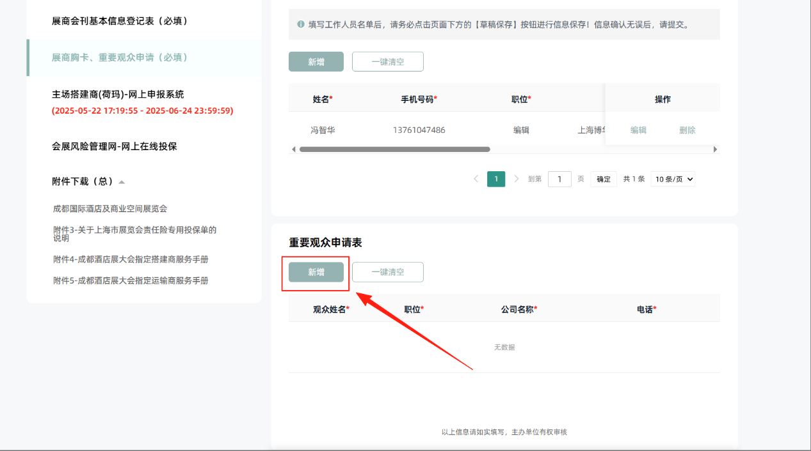Click the info icon in the notice banner

point(301,25)
